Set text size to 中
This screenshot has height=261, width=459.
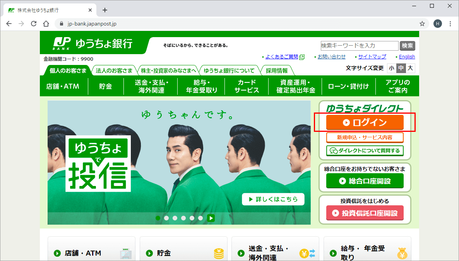(x=401, y=68)
